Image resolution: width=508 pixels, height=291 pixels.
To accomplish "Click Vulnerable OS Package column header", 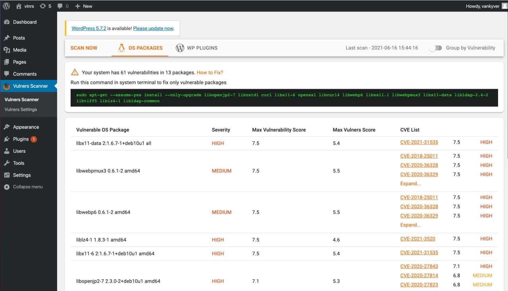I will [x=103, y=130].
